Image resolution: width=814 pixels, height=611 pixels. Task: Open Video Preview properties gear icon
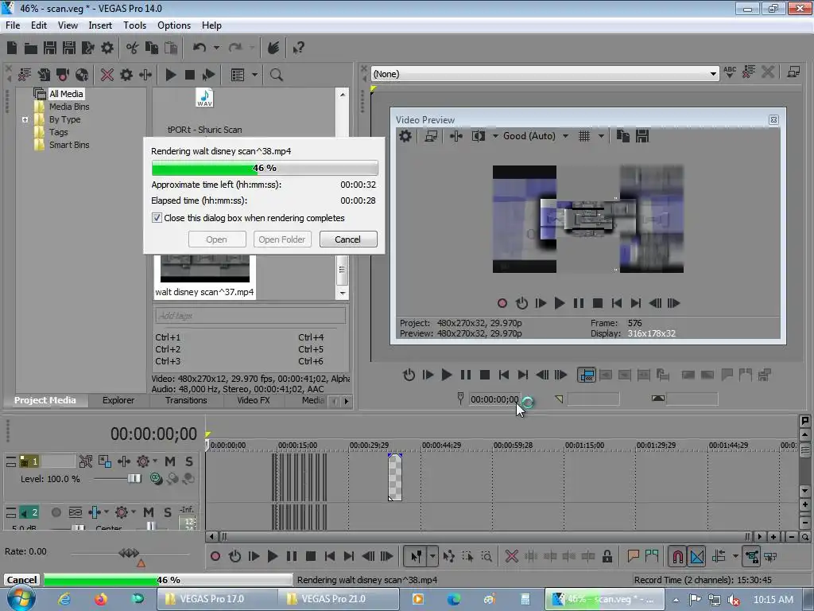pyautogui.click(x=405, y=136)
